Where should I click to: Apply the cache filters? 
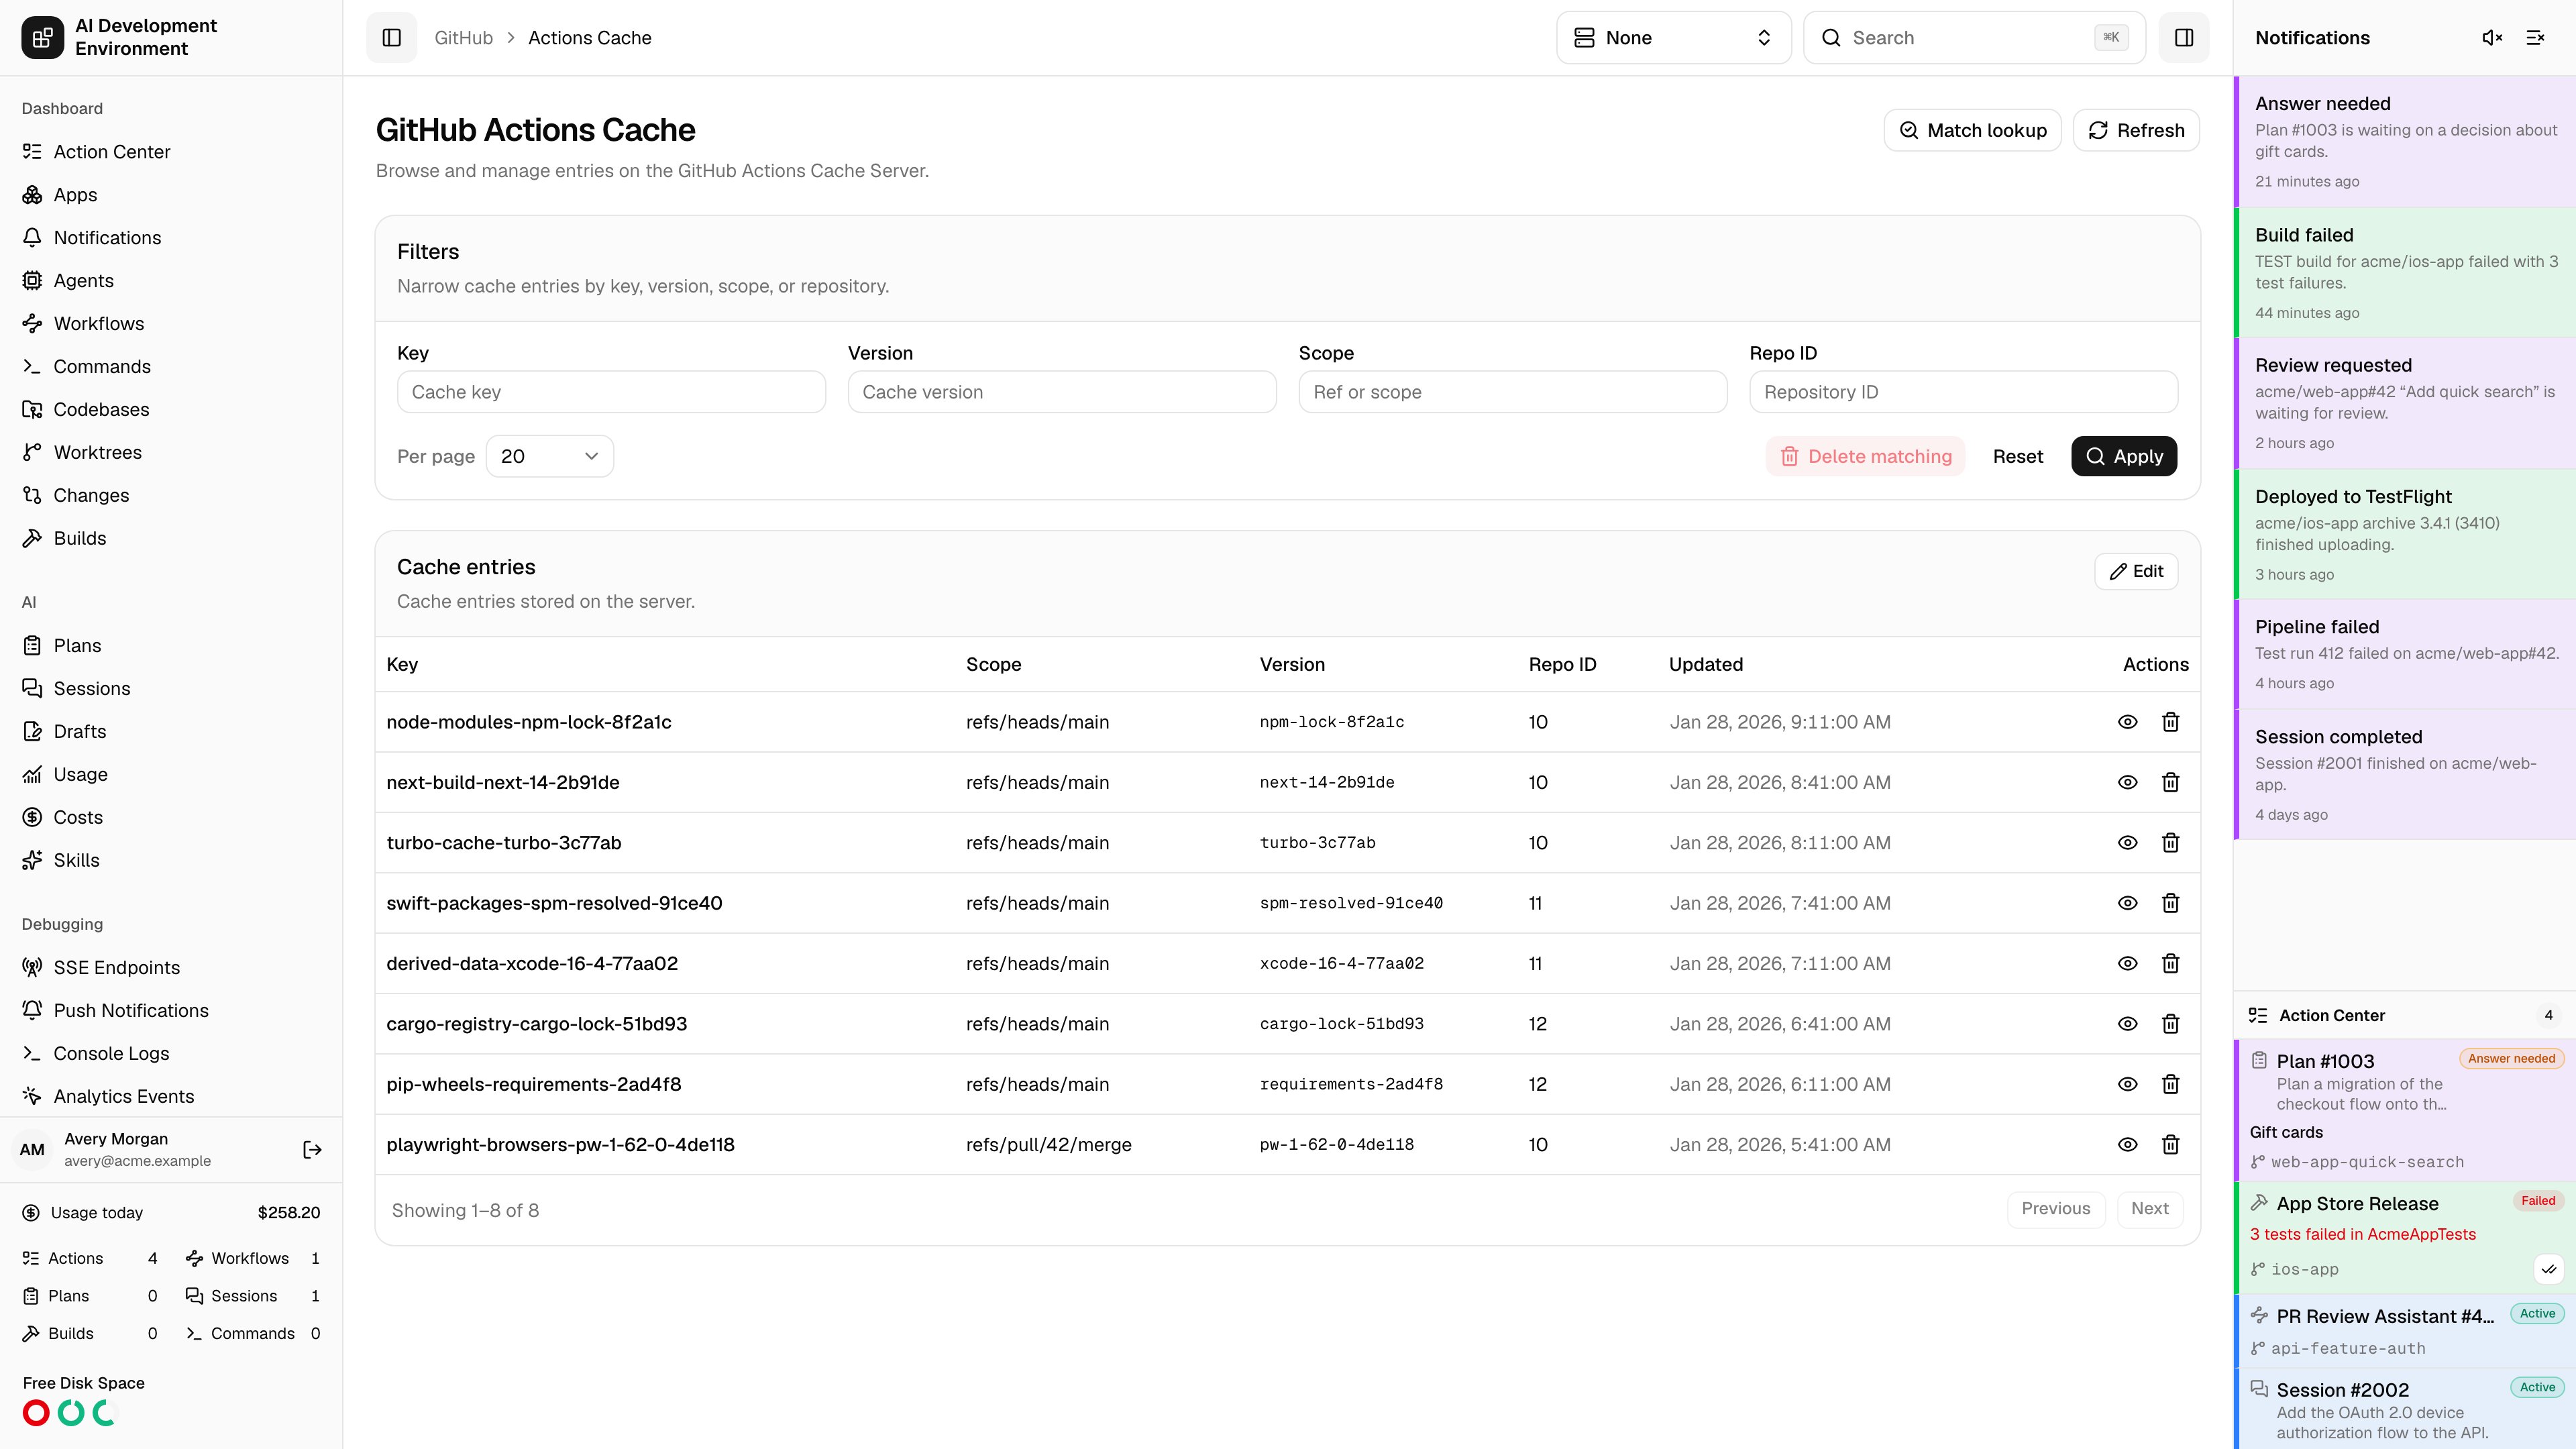(x=2123, y=456)
